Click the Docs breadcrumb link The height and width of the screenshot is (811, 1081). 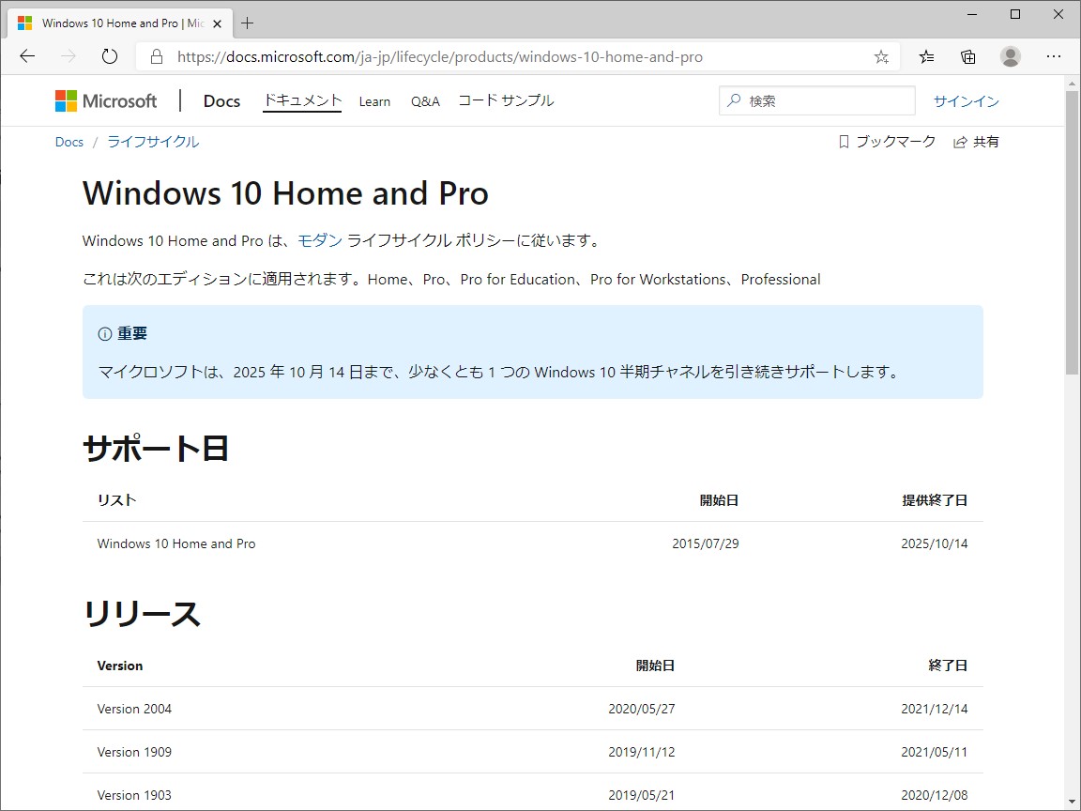coord(69,142)
